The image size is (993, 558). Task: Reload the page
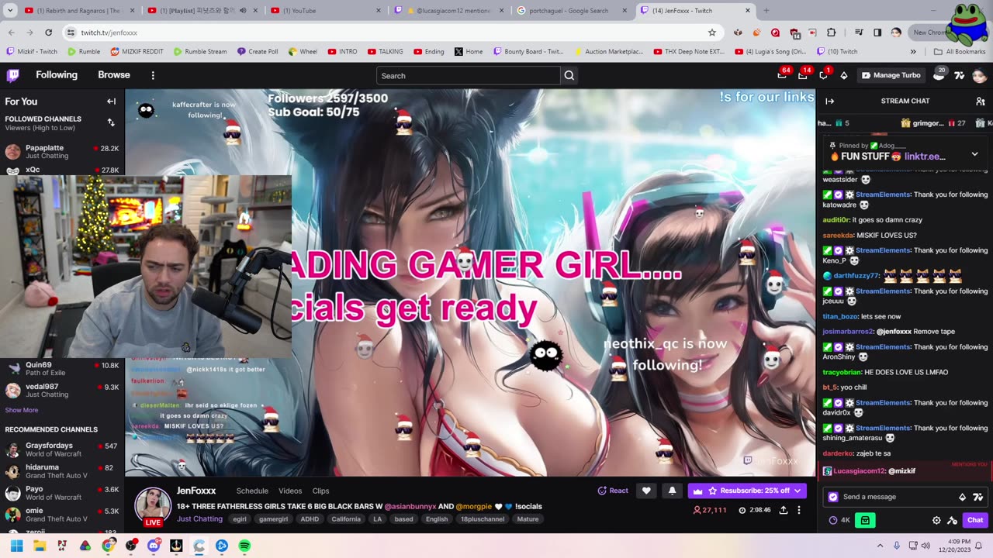(x=49, y=33)
